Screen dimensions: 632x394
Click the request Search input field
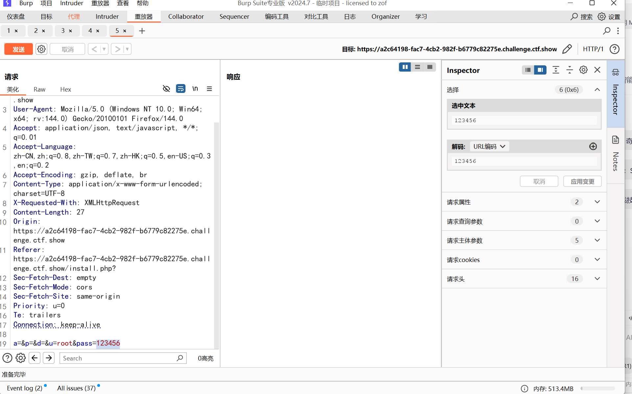pos(118,358)
